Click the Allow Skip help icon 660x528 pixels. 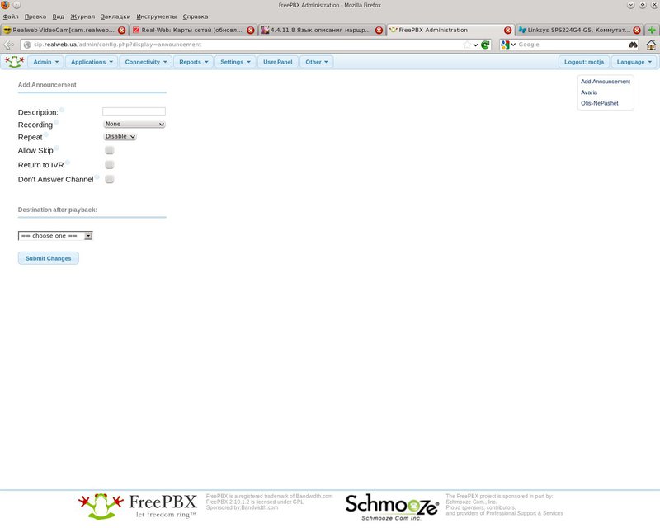pyautogui.click(x=56, y=148)
